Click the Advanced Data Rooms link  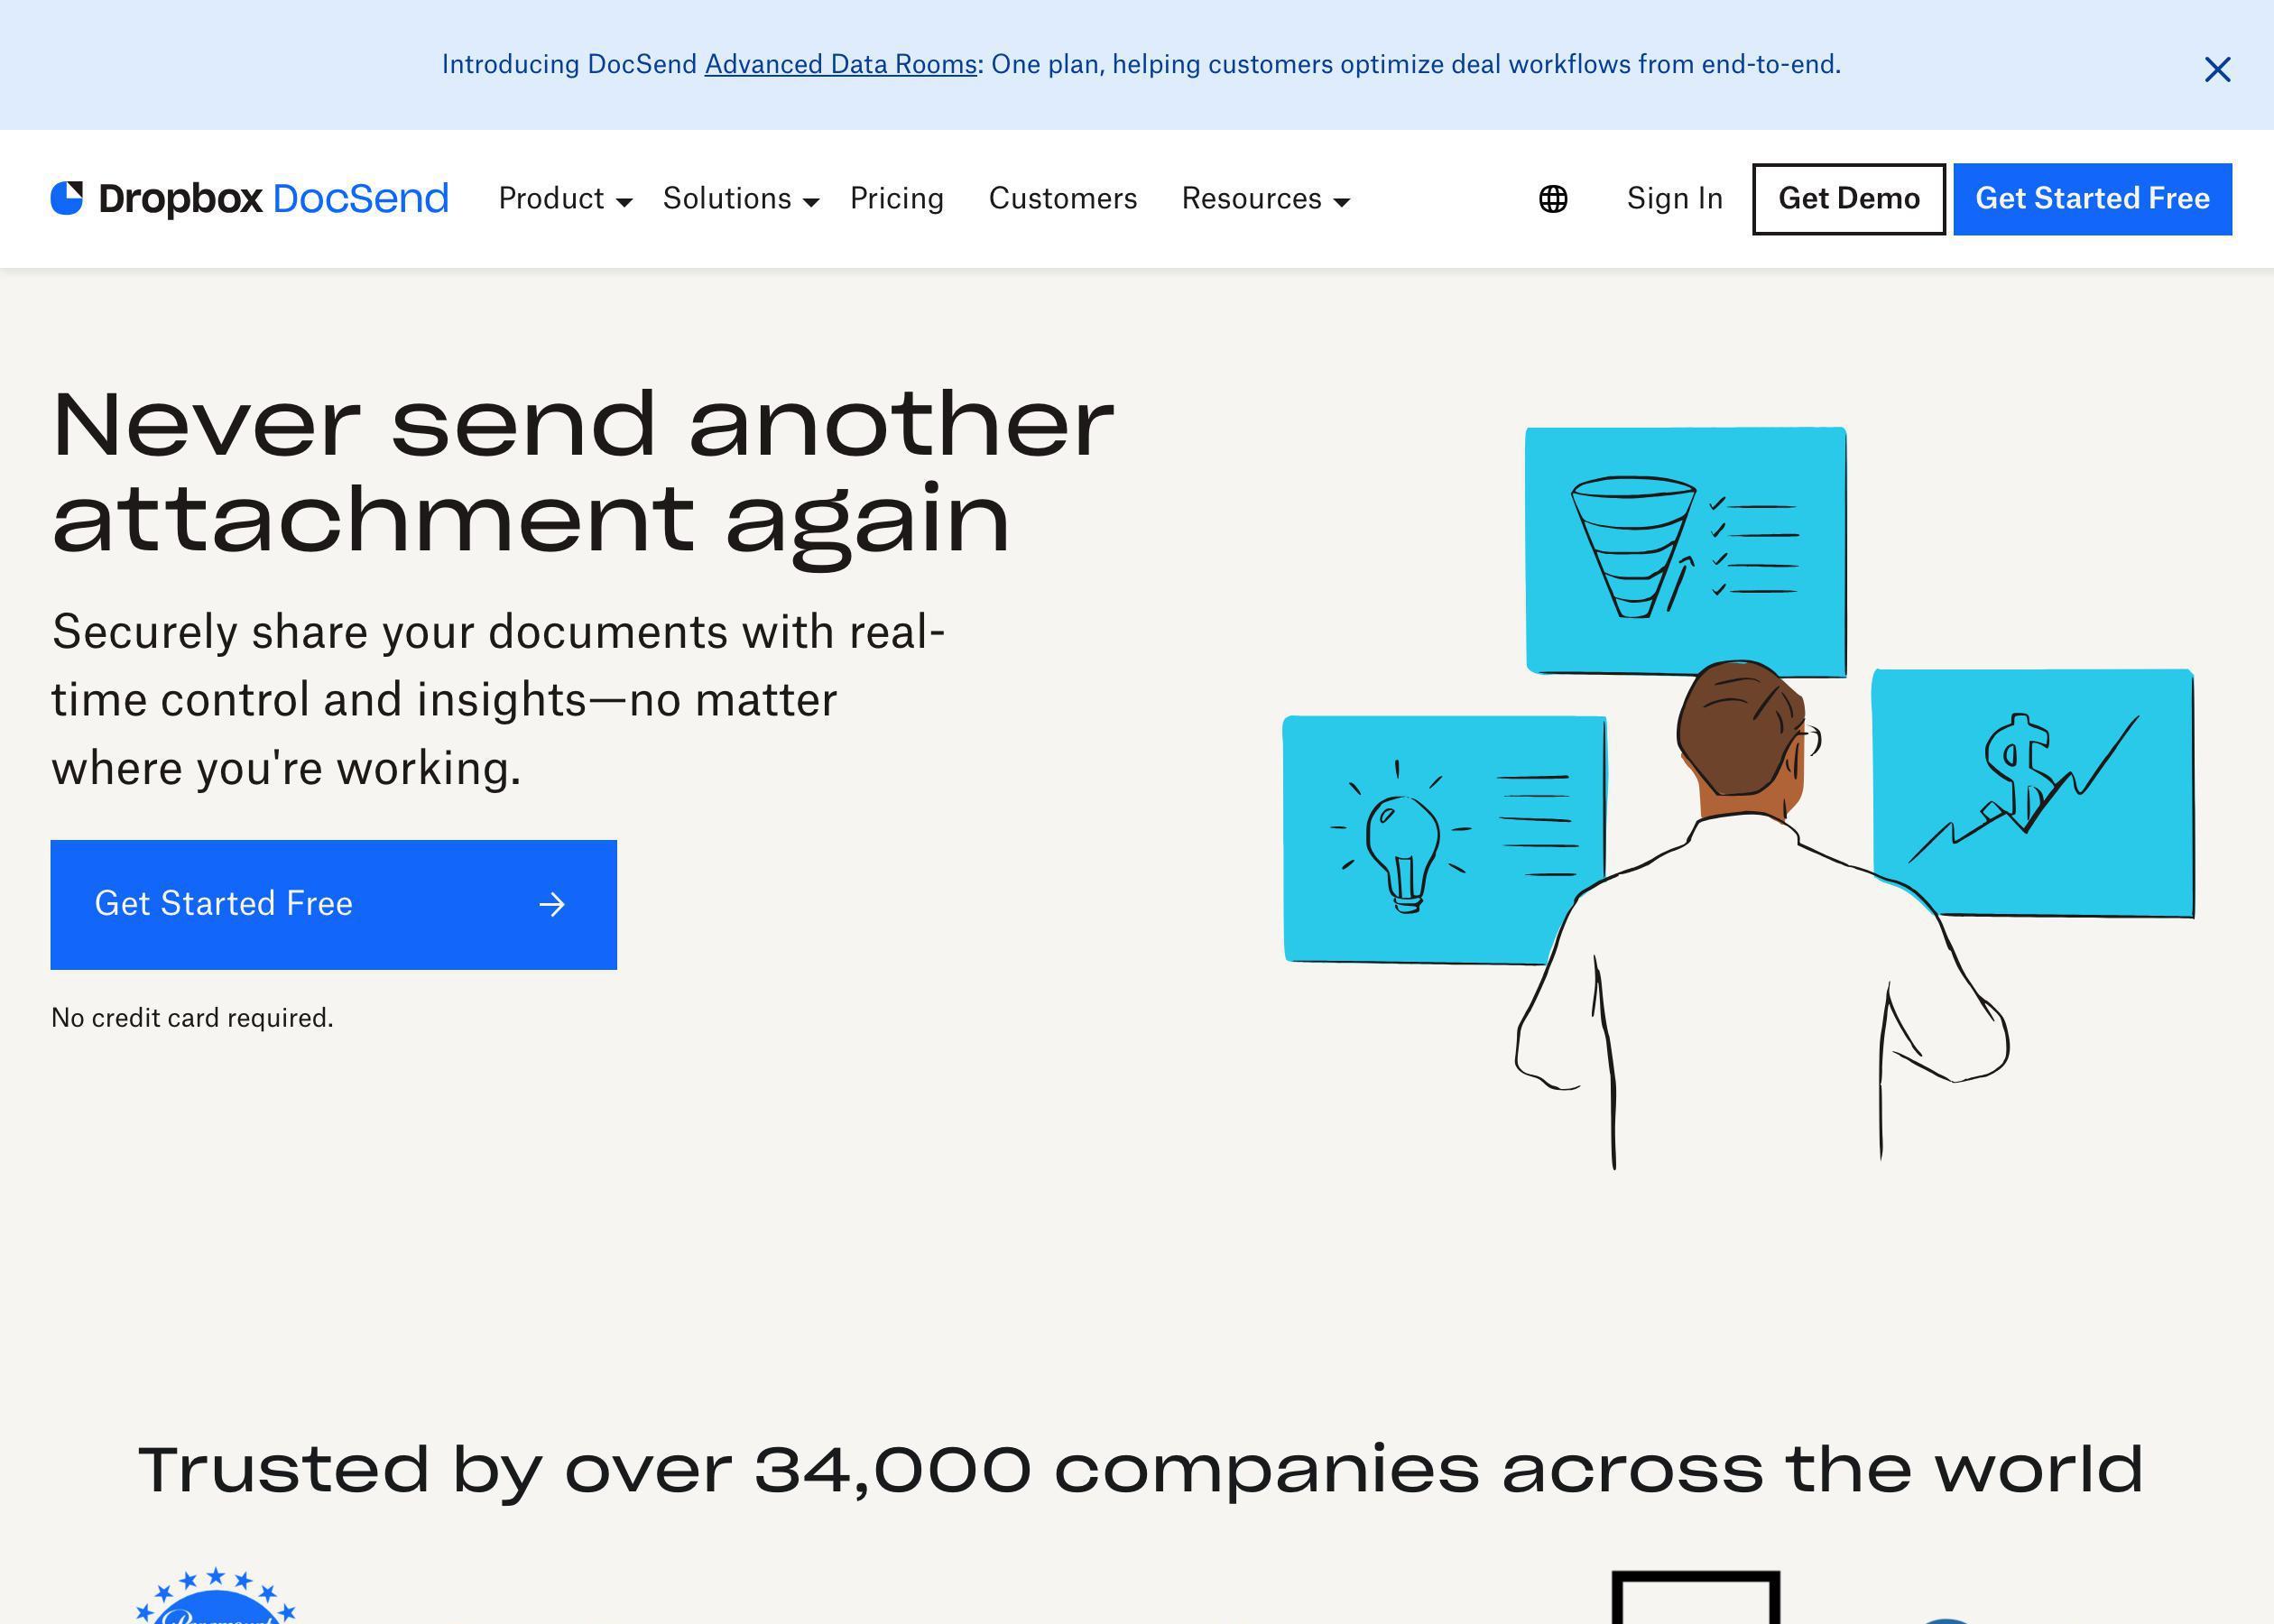click(840, 63)
